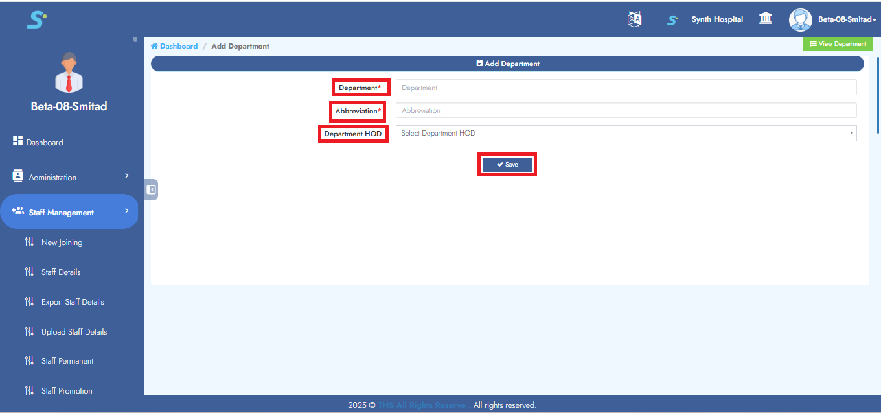881x413 pixels.
Task: Click the large profile picture in sidebar
Action: tap(69, 73)
